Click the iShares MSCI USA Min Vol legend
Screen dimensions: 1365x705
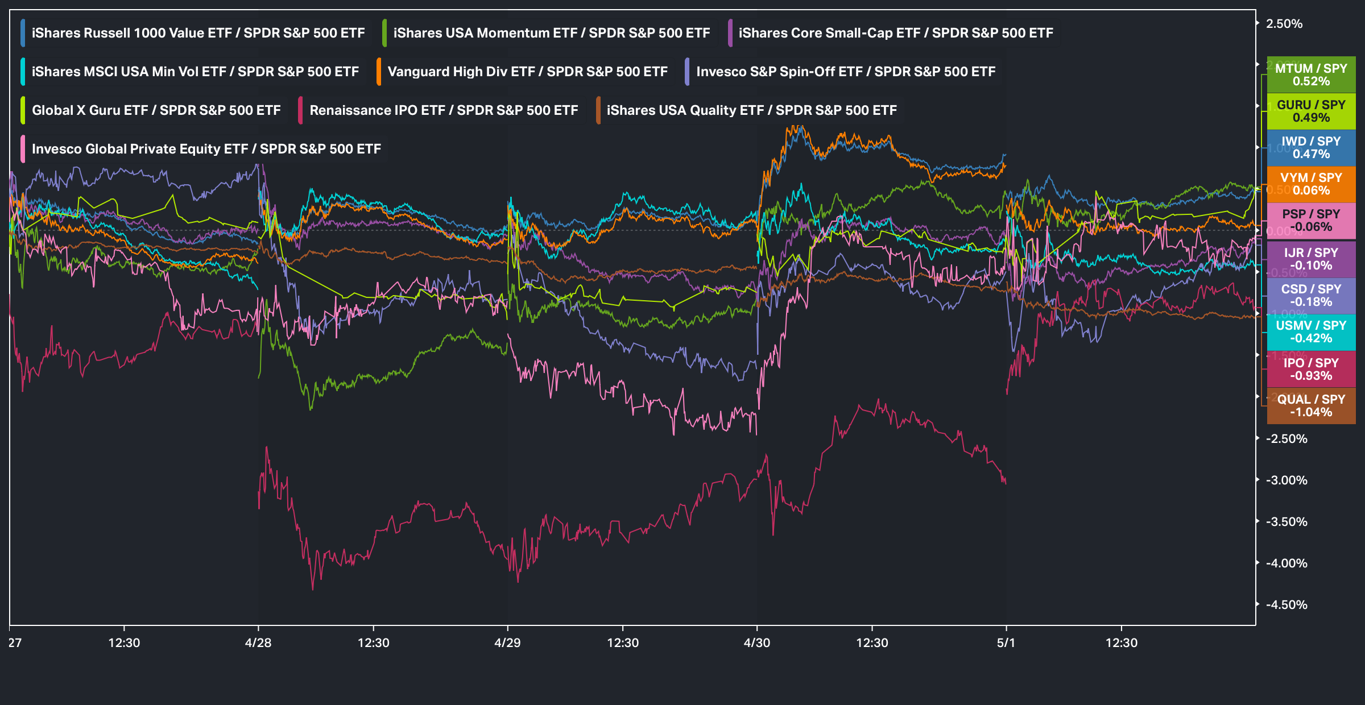[191, 72]
